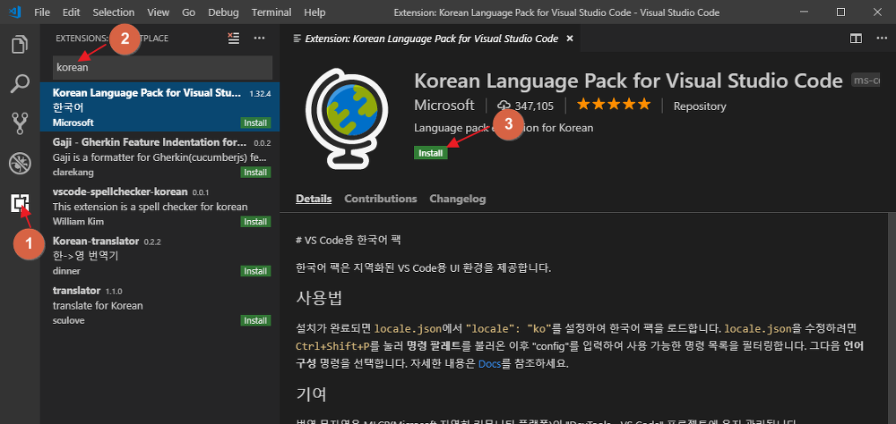Open Extensions panel more actions menu
Image resolution: width=896 pixels, height=424 pixels.
point(260,38)
